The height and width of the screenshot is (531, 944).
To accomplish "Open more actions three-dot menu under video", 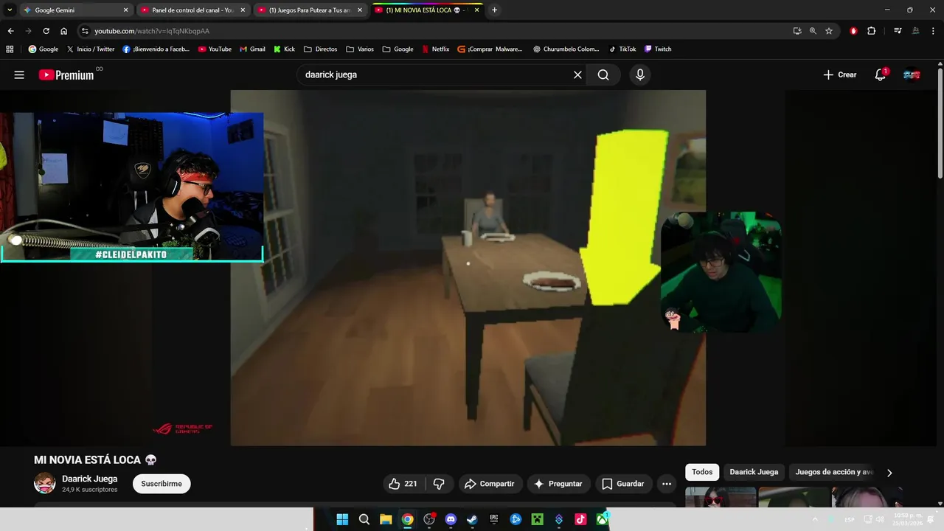I will click(667, 484).
